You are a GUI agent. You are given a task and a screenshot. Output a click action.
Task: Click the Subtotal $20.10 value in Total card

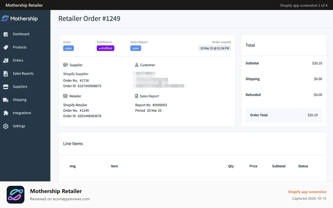click(x=317, y=63)
